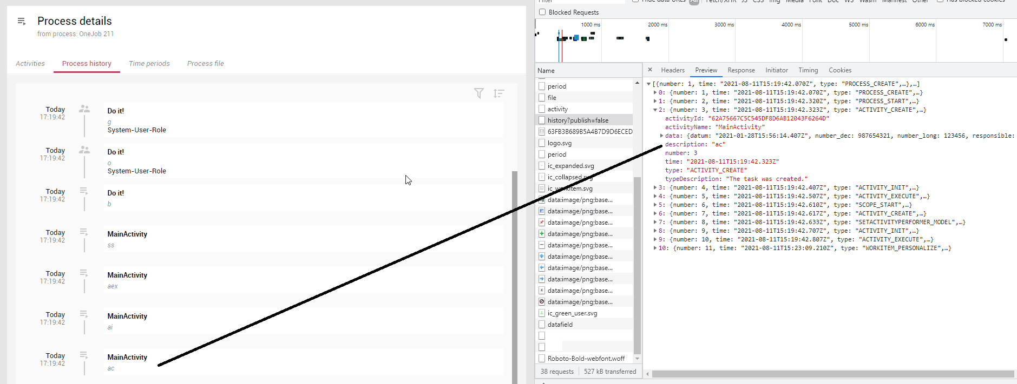Image resolution: width=1017 pixels, height=384 pixels.
Task: Click the list icon beside MainActivity ss entry
Action: coord(84,232)
